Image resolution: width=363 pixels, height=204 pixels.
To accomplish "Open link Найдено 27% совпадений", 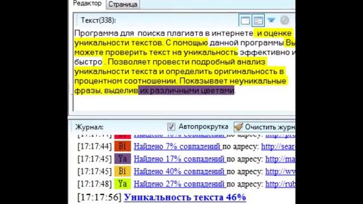I will coord(180,184).
